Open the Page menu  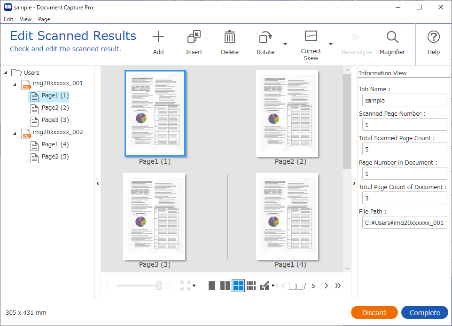tap(44, 19)
